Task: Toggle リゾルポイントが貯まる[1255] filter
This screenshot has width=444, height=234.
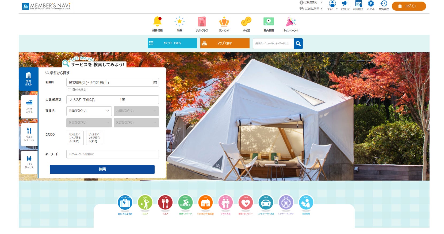Action: pos(75,138)
